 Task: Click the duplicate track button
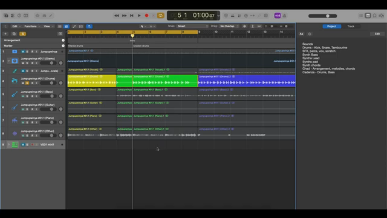[x=14, y=34]
